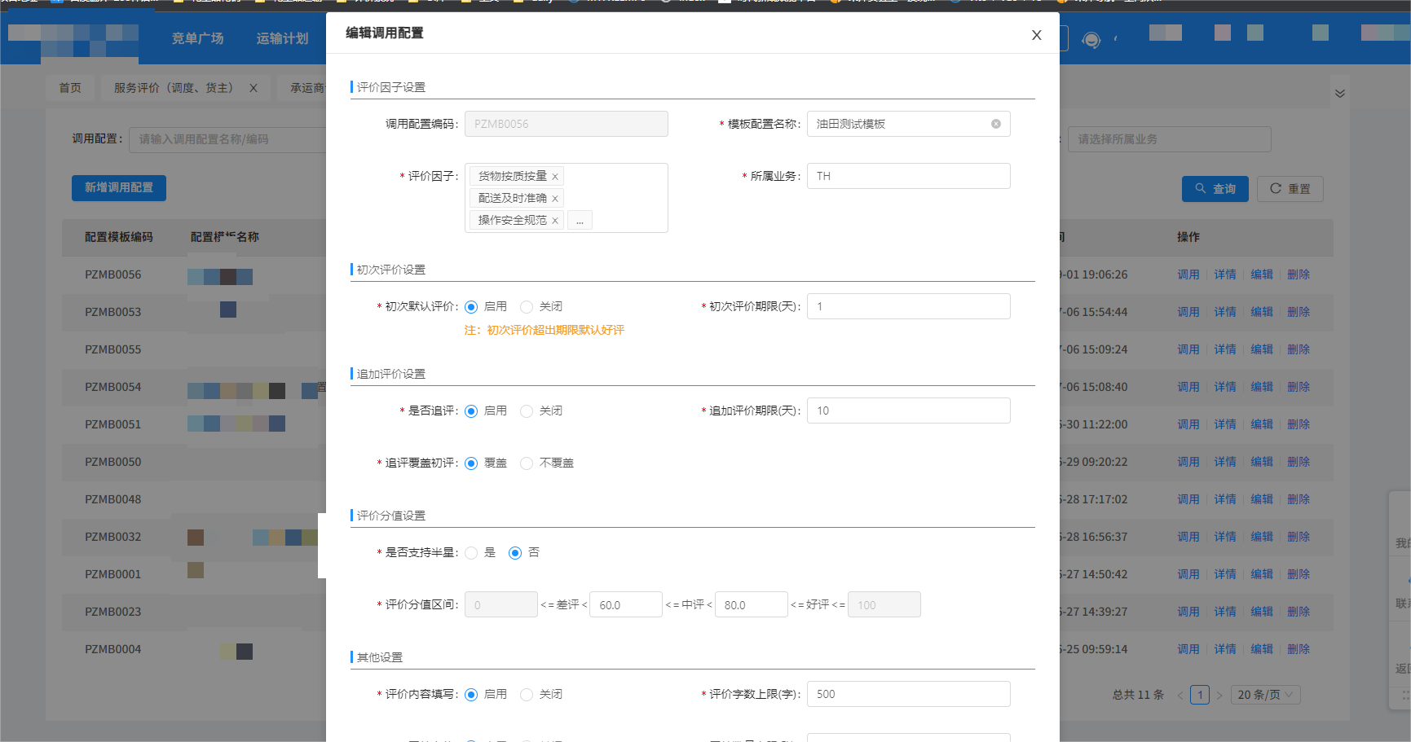Screen dimensions: 1411x742
Task: Close the 编辑调用配置 dialog
Action: pyautogui.click(x=1036, y=35)
